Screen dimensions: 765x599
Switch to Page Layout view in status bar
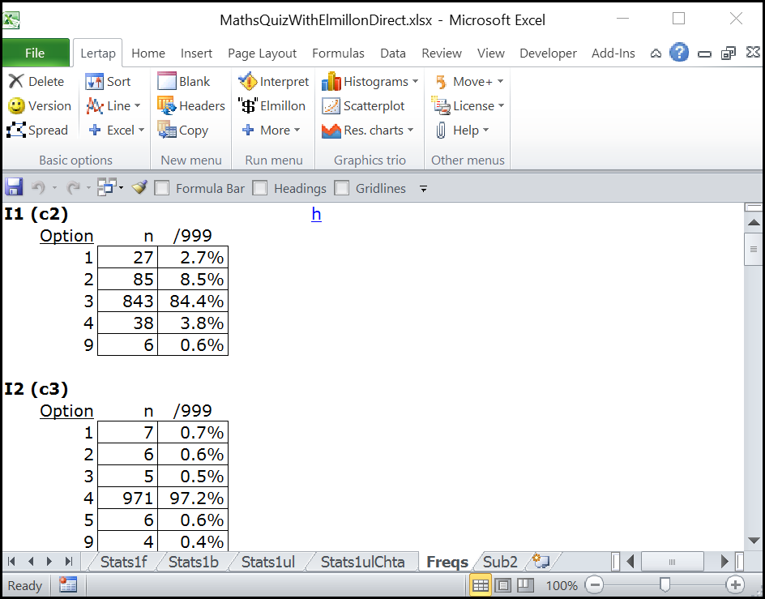[x=503, y=584]
